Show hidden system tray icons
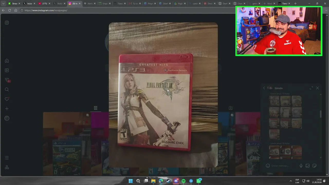Viewport: 329px width, 185px height. [x=291, y=181]
